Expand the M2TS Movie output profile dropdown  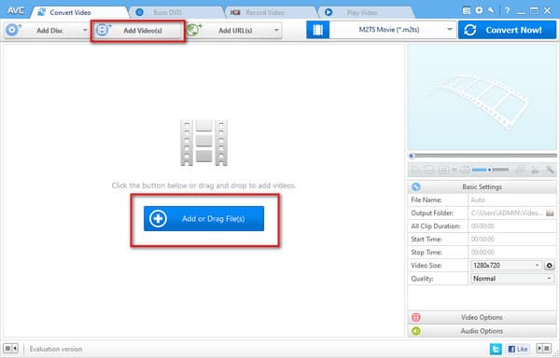(450, 30)
